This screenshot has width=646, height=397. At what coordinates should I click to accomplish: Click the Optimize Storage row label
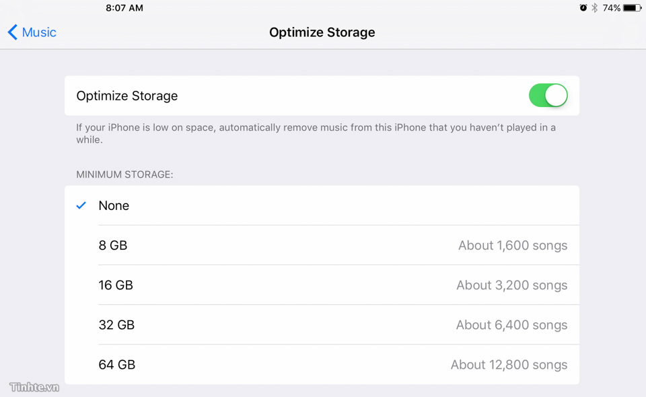pyautogui.click(x=127, y=96)
